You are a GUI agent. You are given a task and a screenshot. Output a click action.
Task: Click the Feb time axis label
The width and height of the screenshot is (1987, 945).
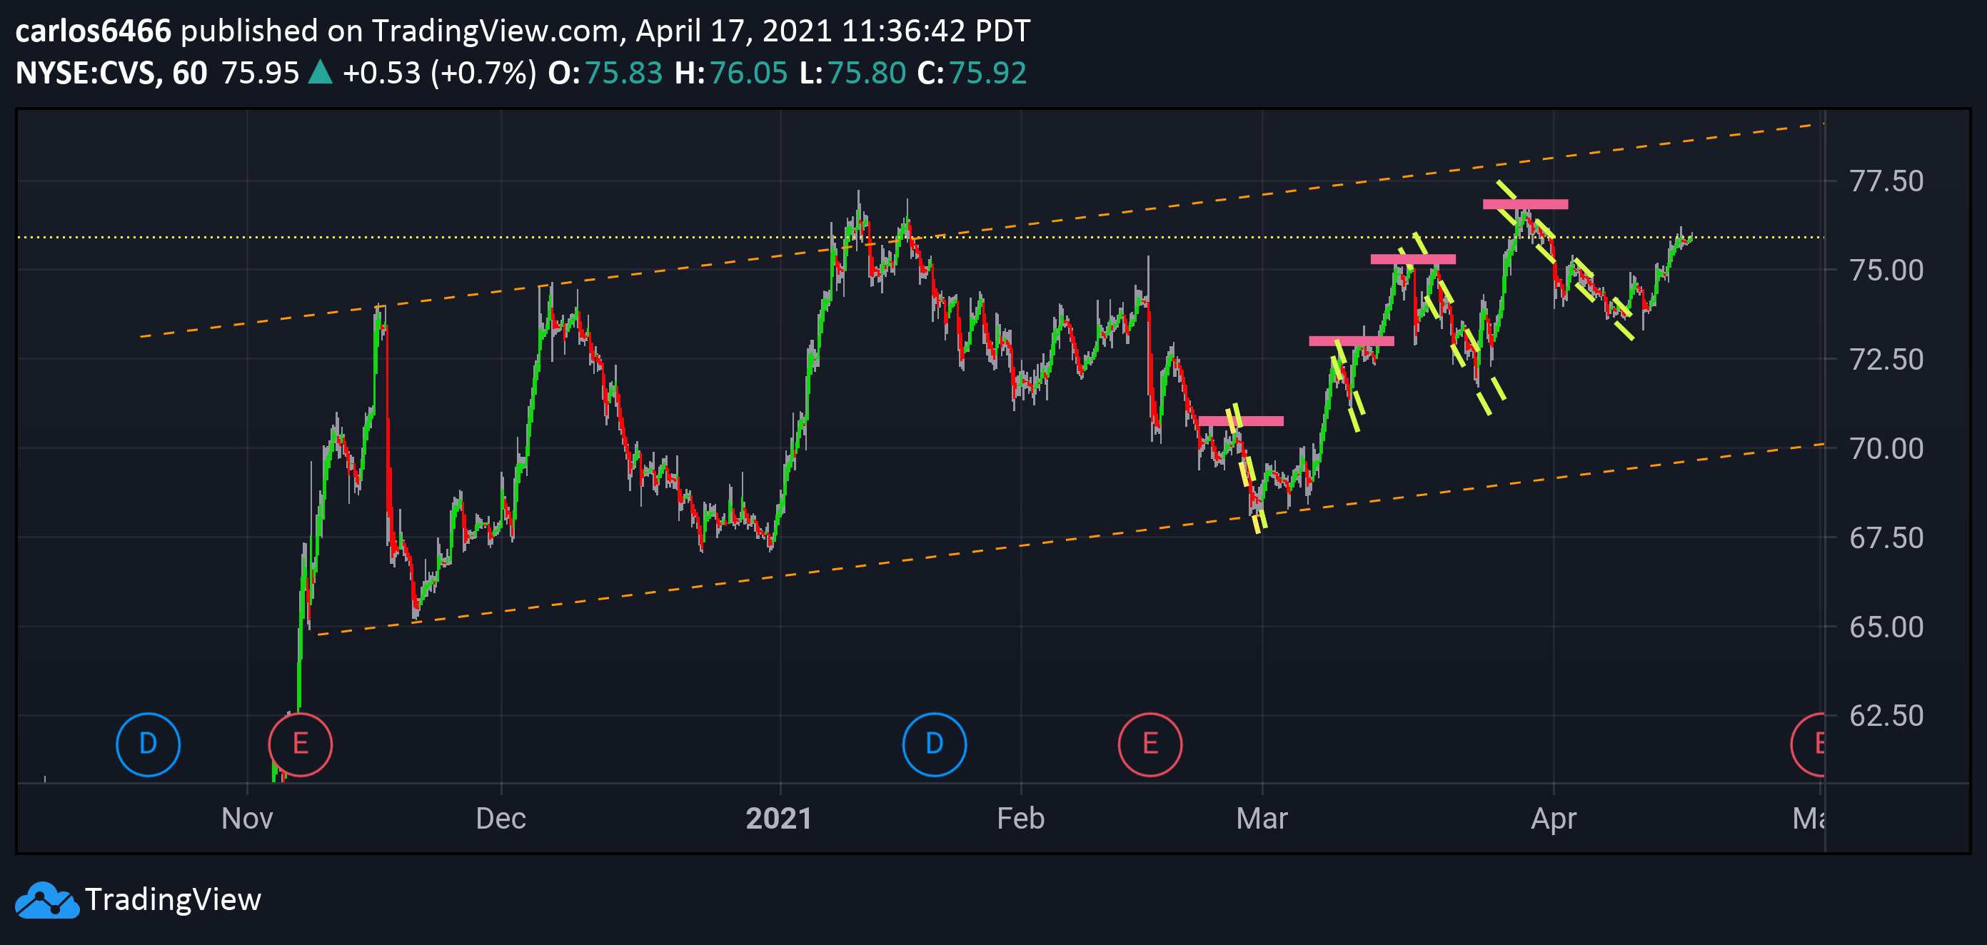[x=1020, y=818]
